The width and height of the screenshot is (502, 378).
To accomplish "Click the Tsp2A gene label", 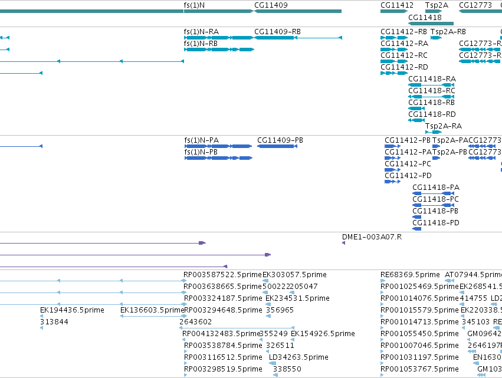I will (437, 5).
